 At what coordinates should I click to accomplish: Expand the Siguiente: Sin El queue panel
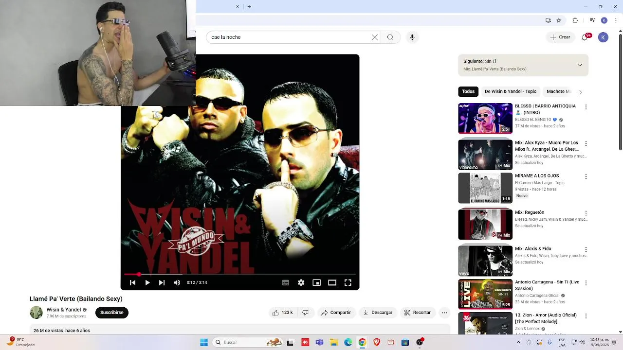click(580, 65)
